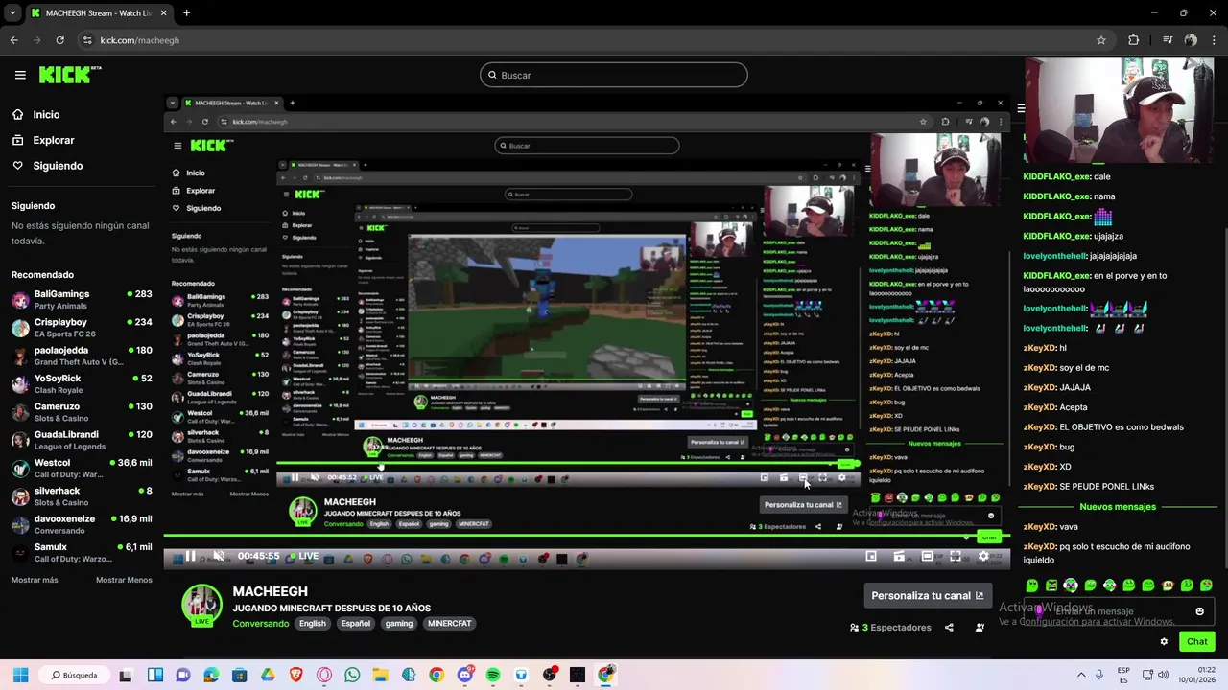
Task: Open Siguiendo in sidebar
Action: [x=47, y=166]
